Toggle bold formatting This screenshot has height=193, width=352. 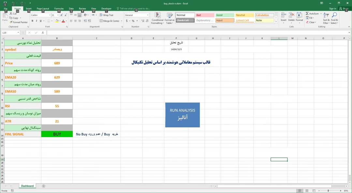[32, 21]
